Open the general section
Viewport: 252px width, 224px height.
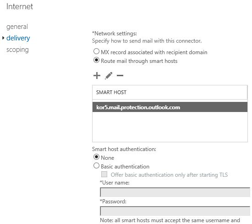[17, 27]
